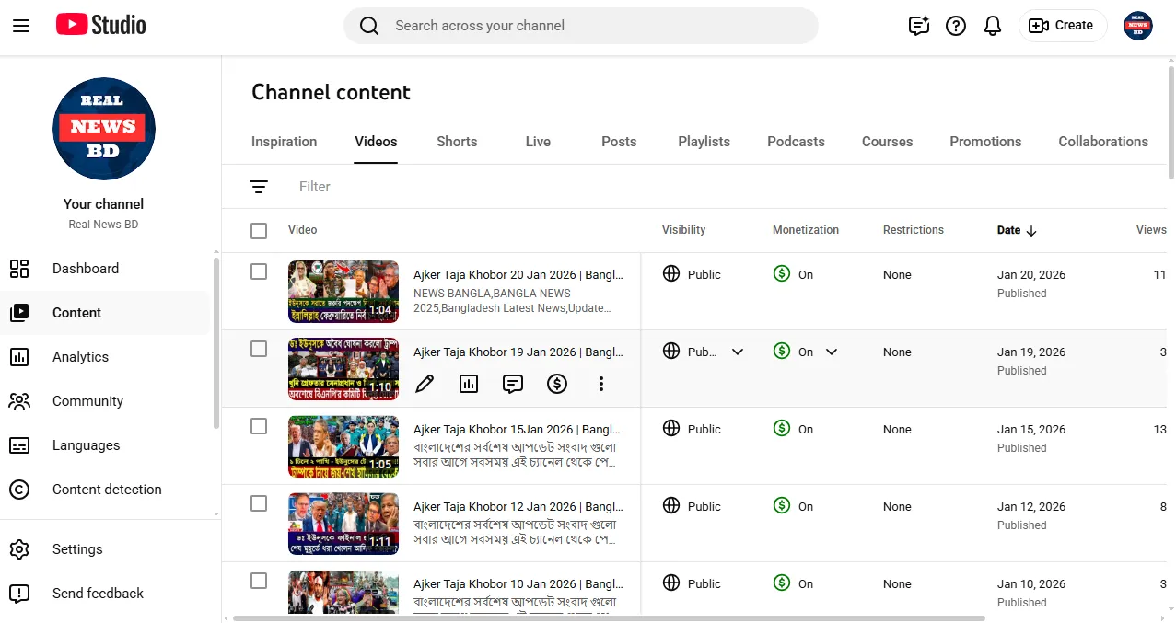Image resolution: width=1176 pixels, height=623 pixels.
Task: Open Languages in the sidebar
Action: point(107,445)
